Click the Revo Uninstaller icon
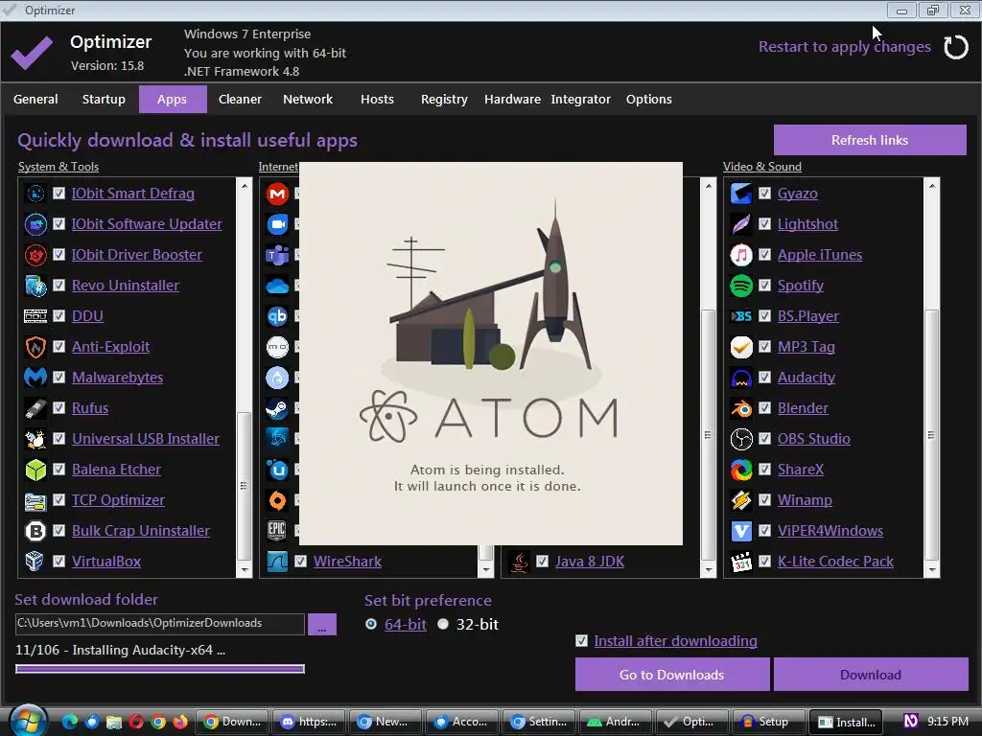 (x=35, y=286)
